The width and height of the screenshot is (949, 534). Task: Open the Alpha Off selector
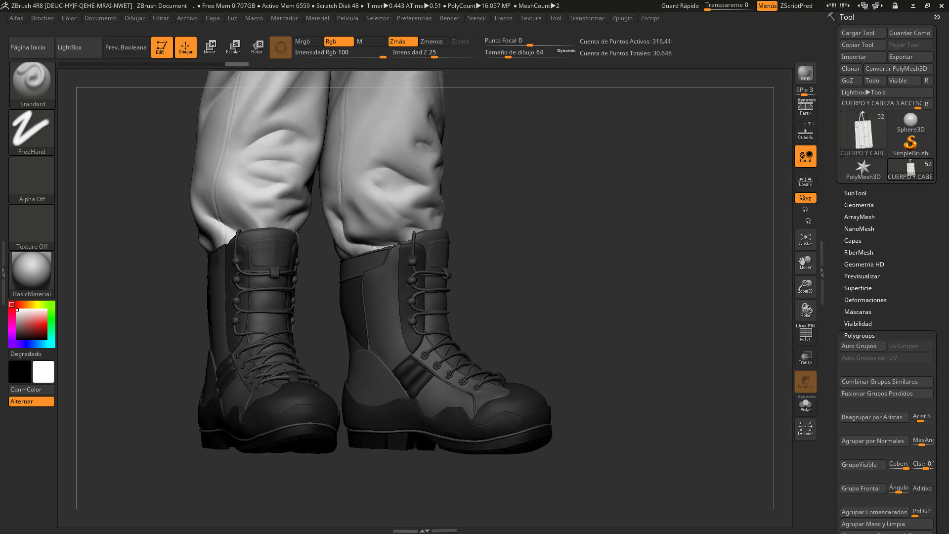[x=32, y=179]
